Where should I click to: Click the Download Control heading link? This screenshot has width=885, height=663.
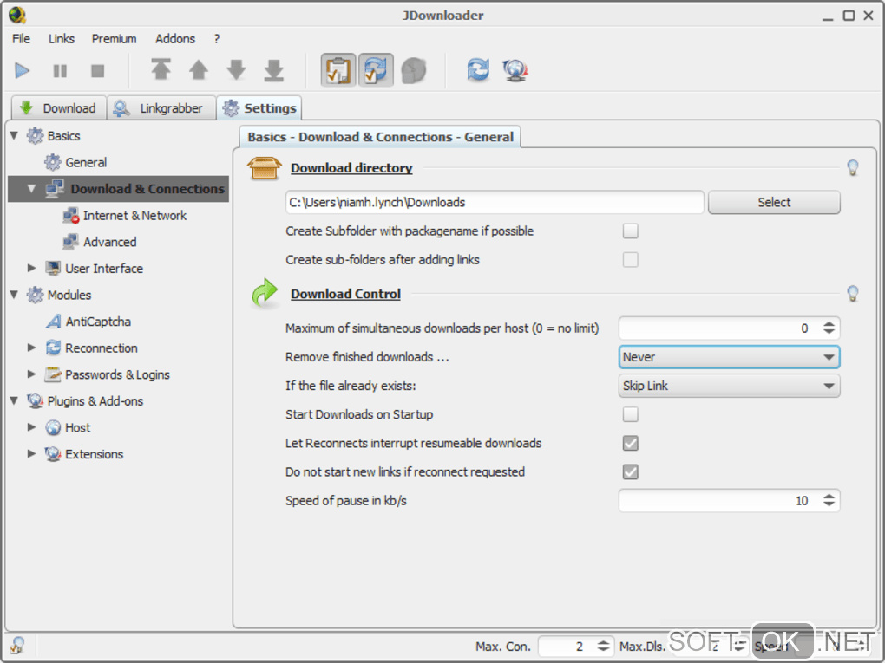(345, 294)
